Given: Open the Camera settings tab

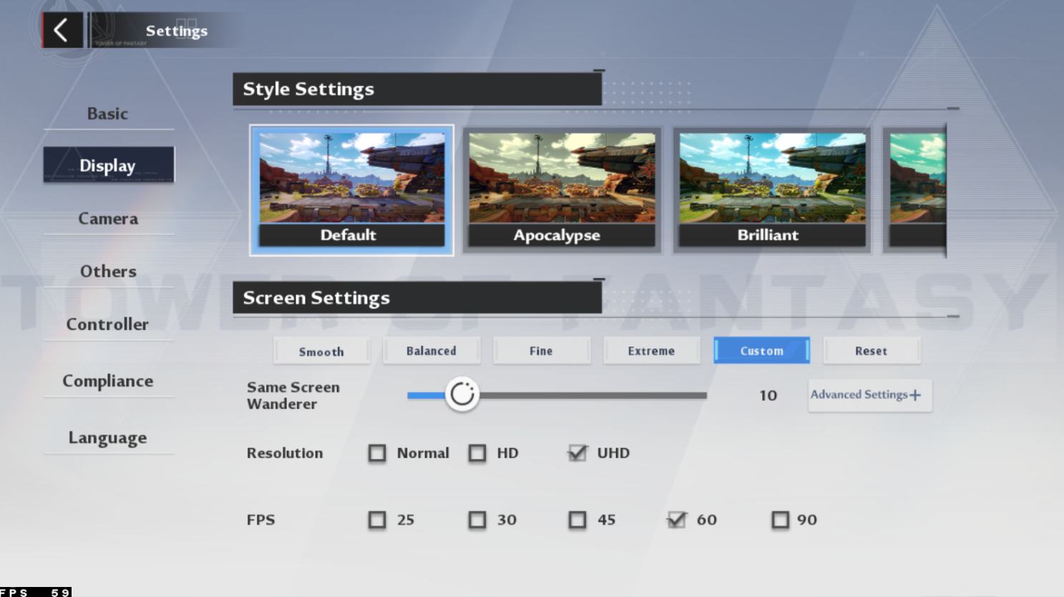Looking at the screenshot, I should pyautogui.click(x=108, y=218).
